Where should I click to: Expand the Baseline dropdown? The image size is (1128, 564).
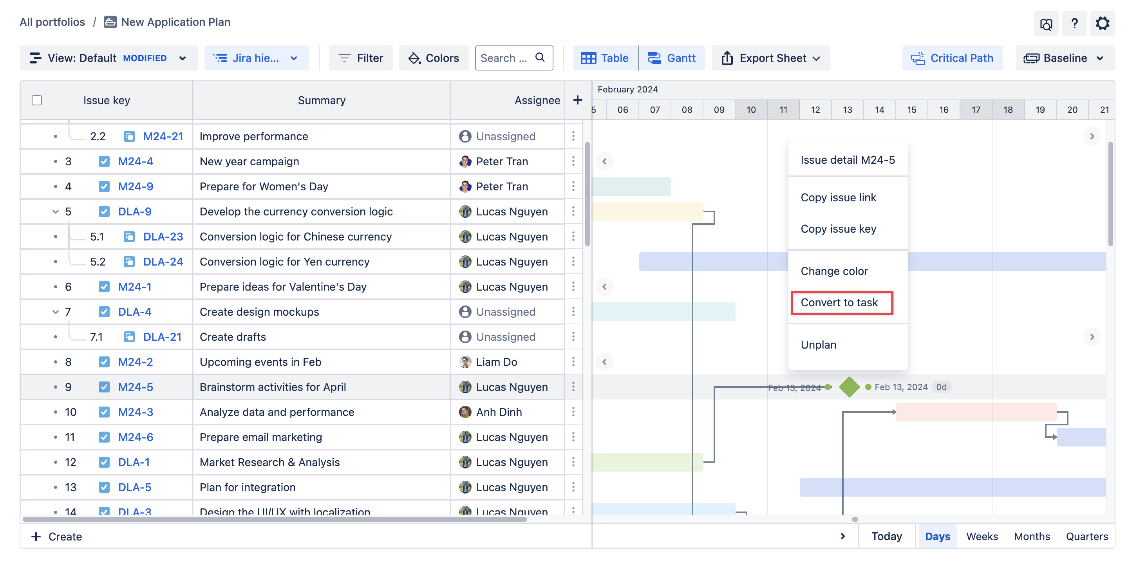1065,58
